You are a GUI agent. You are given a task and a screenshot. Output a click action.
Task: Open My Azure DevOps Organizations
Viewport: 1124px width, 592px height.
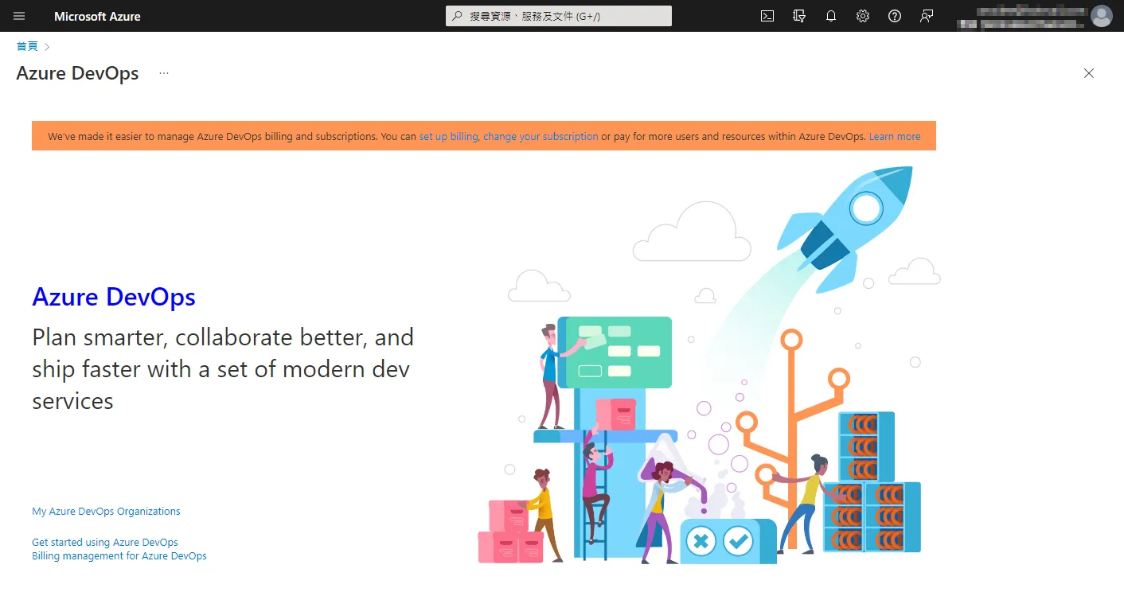point(105,511)
